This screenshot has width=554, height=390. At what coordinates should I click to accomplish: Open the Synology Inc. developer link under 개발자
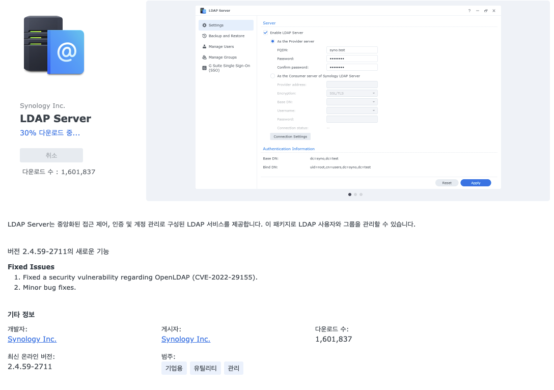point(32,339)
